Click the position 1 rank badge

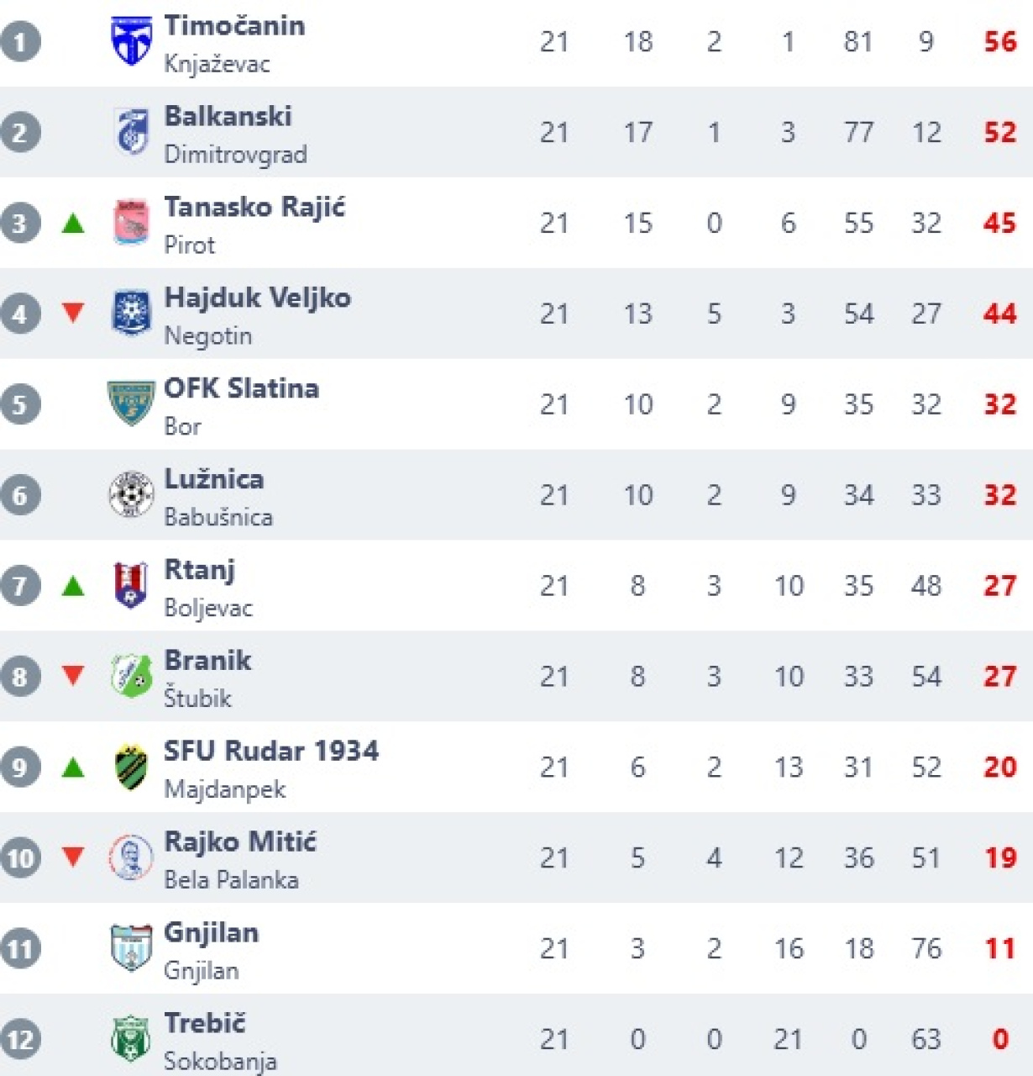pyautogui.click(x=20, y=41)
